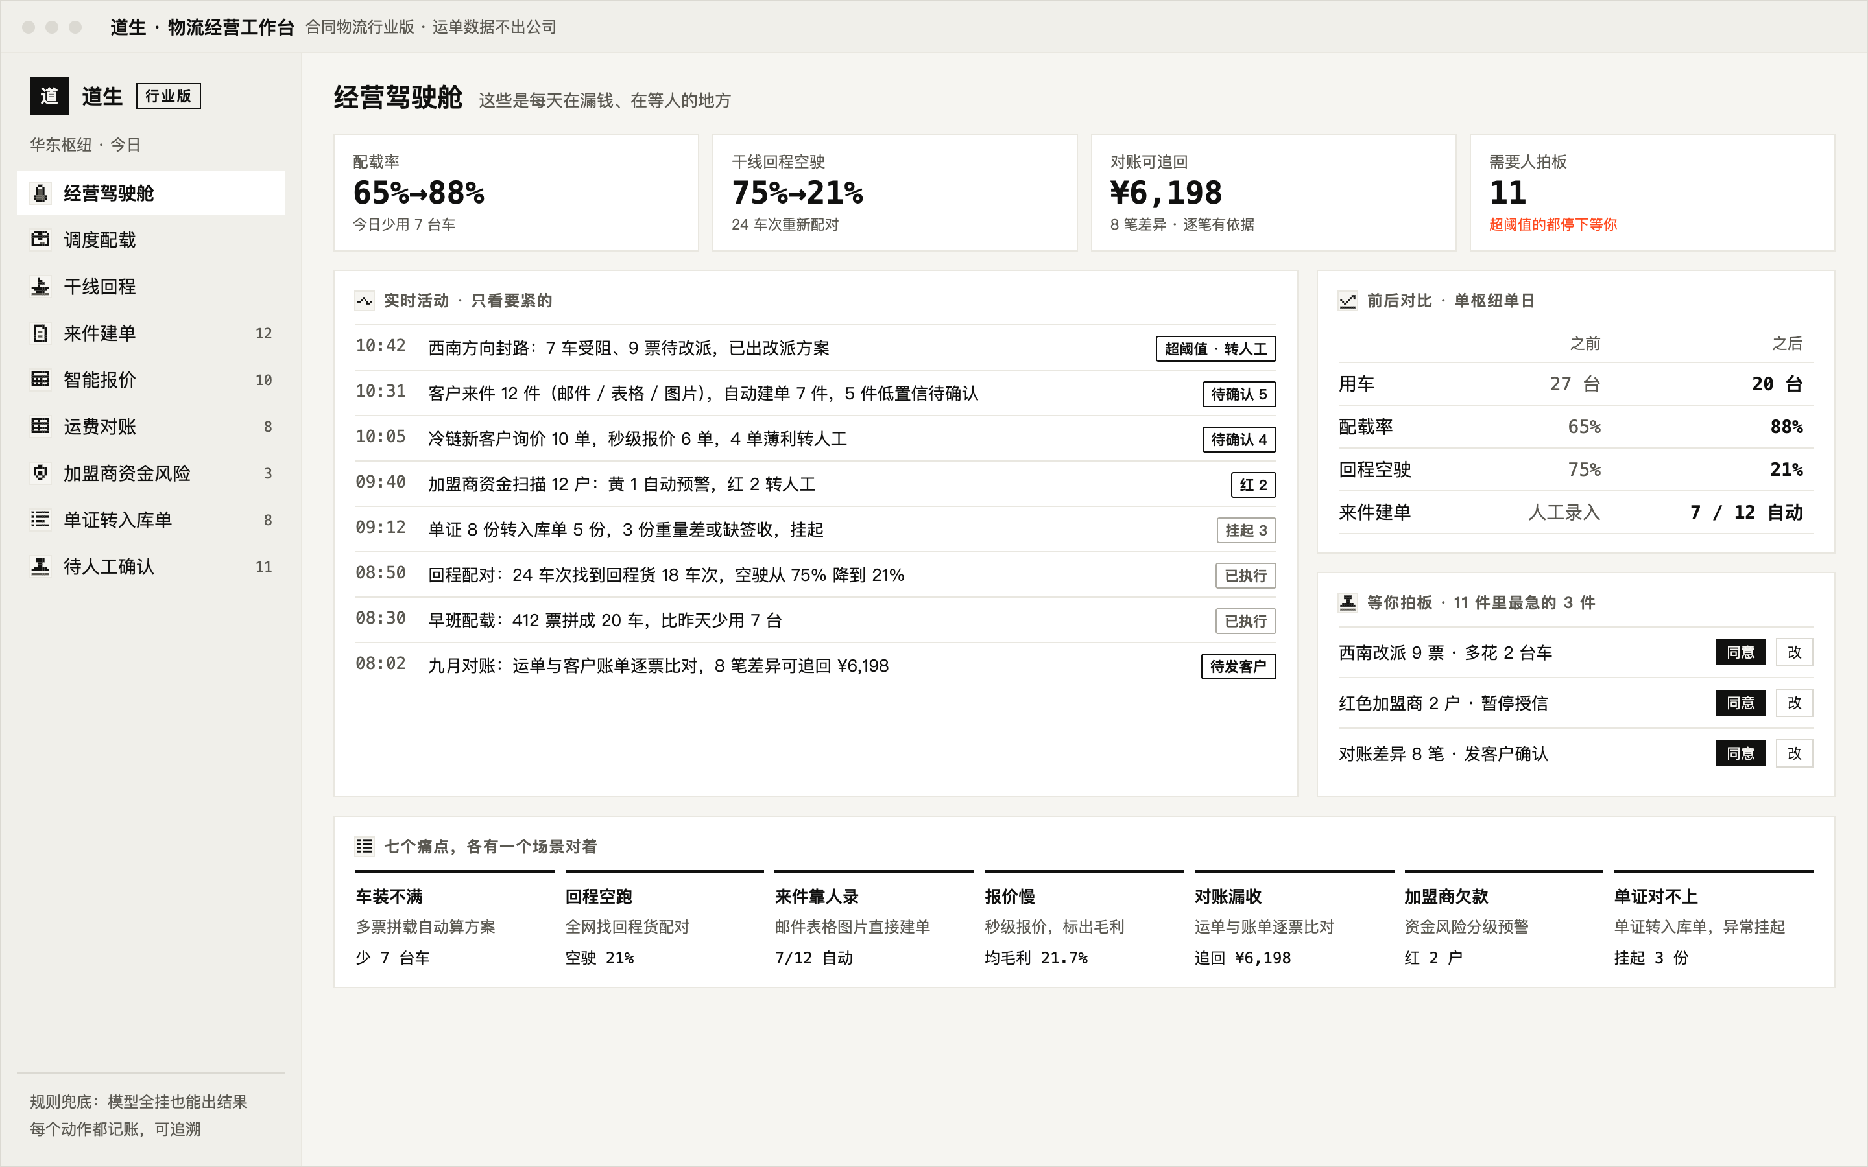Click the 加盟商资金风险 shield icon
Image resolution: width=1868 pixels, height=1167 pixels.
pos(40,473)
